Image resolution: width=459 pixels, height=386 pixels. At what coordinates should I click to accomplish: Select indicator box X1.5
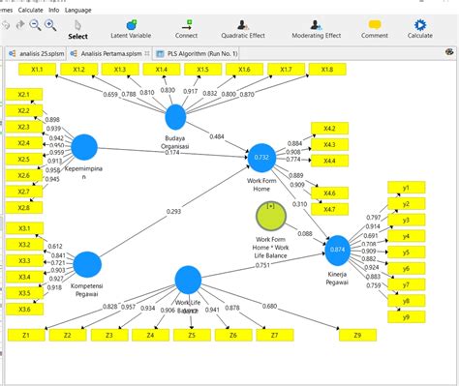[x=202, y=70]
